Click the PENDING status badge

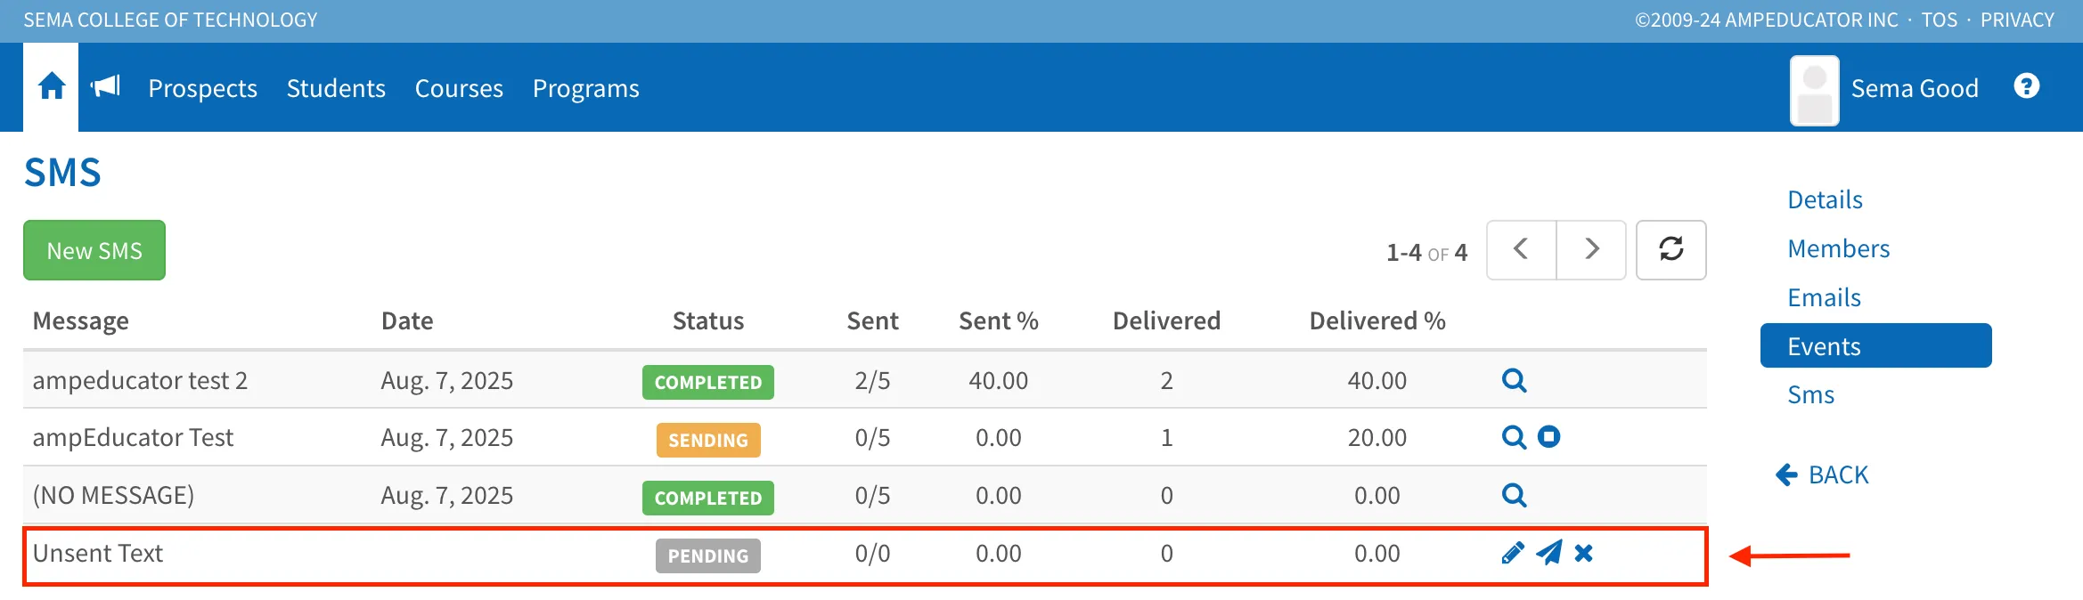tap(708, 555)
